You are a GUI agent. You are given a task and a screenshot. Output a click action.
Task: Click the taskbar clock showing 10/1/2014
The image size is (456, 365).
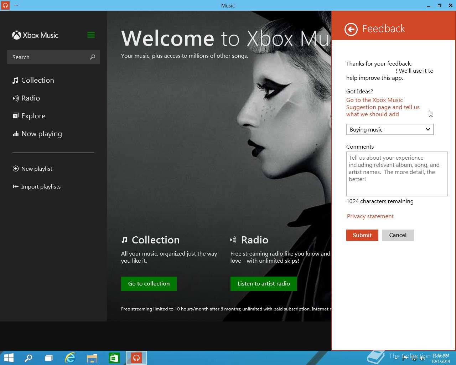441,358
